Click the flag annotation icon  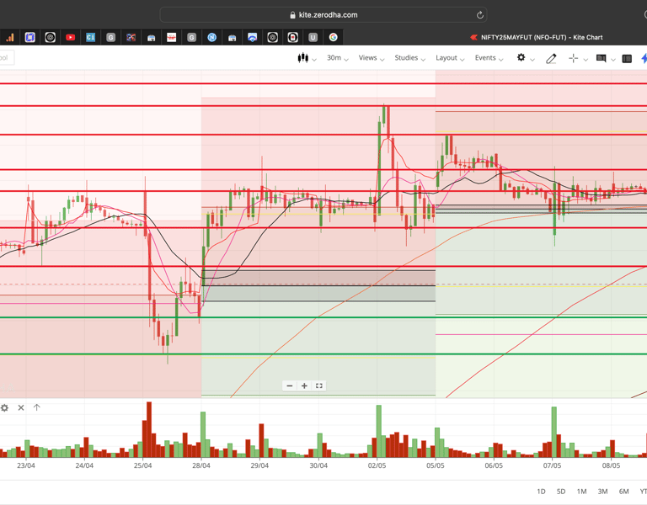(602, 59)
